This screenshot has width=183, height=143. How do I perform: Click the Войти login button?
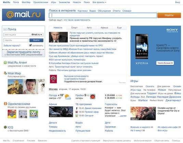[x=36, y=40]
